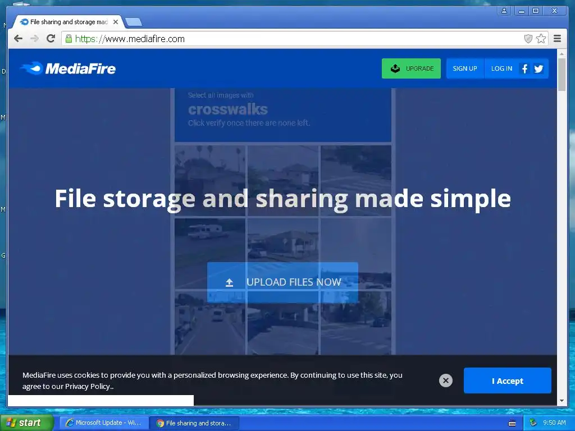
Task: Click the green UPGRADE button
Action: (x=411, y=68)
